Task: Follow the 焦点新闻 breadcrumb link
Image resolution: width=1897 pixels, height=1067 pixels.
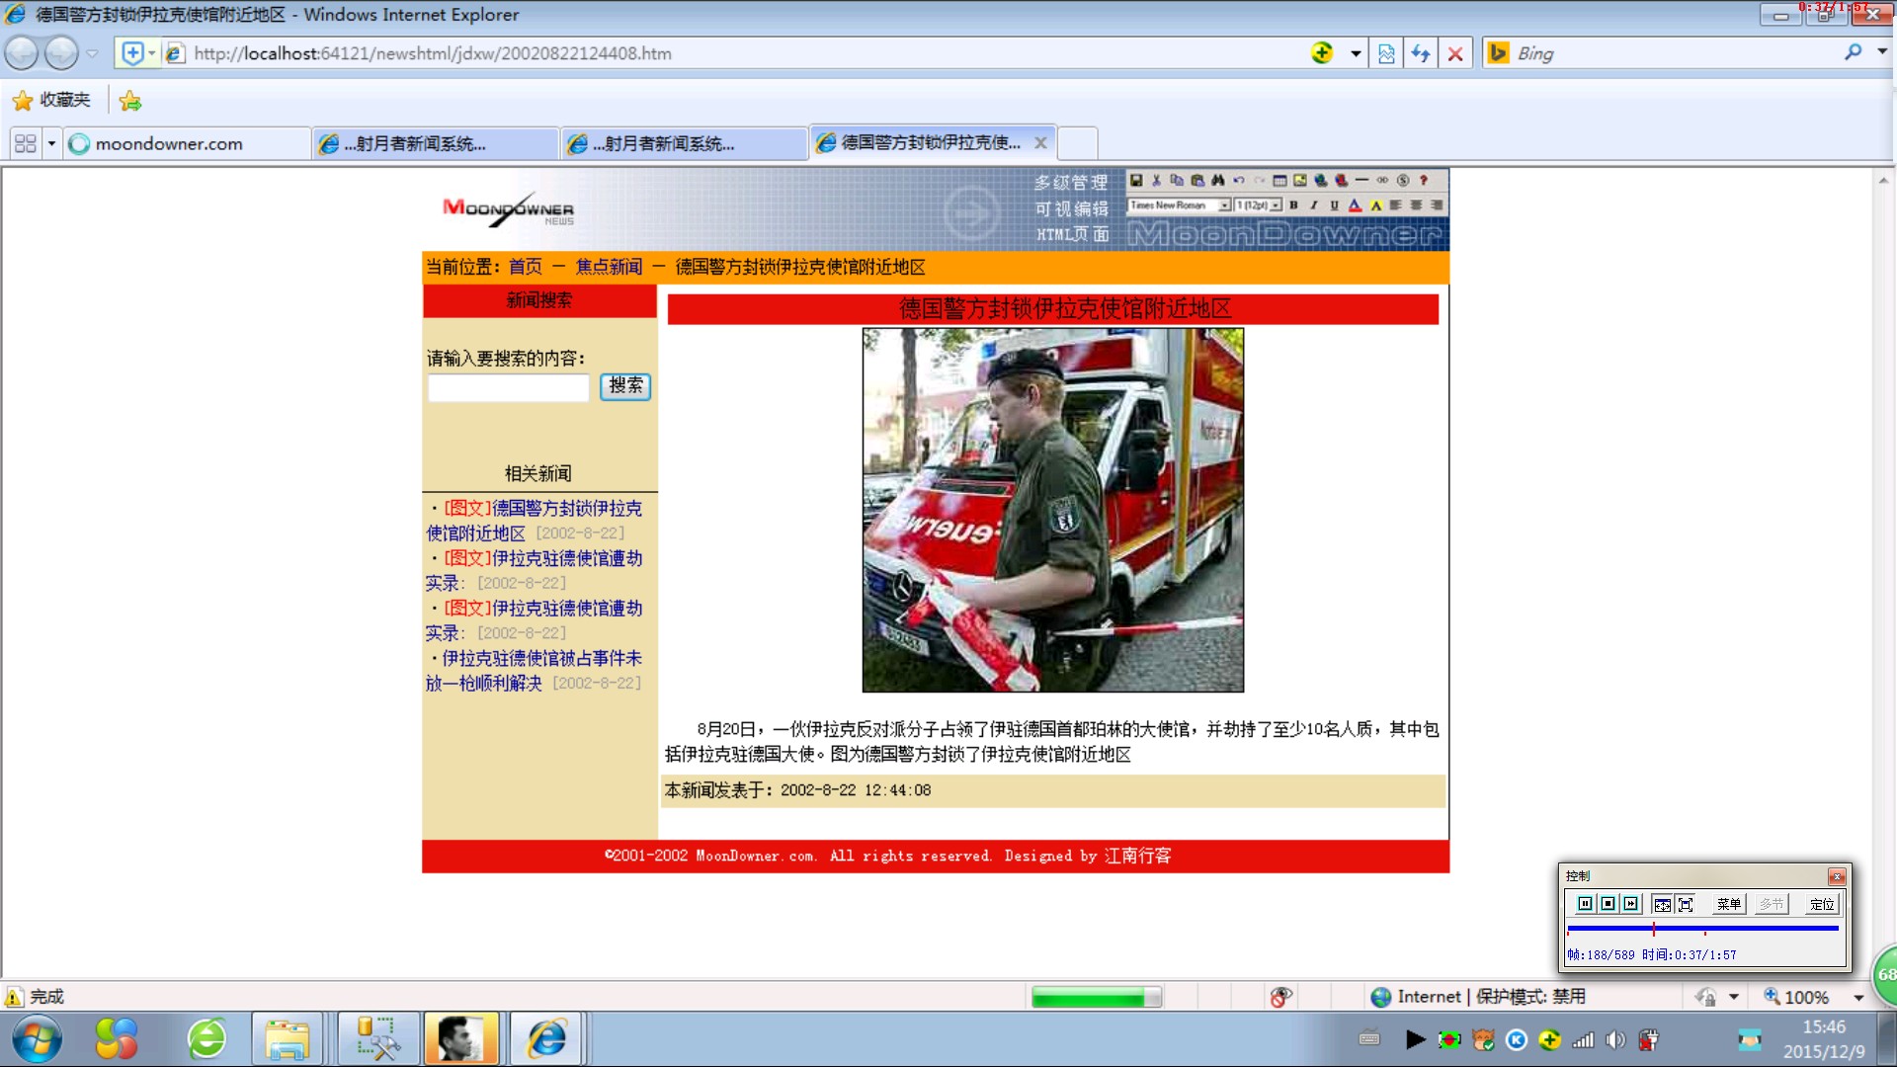Action: click(609, 267)
